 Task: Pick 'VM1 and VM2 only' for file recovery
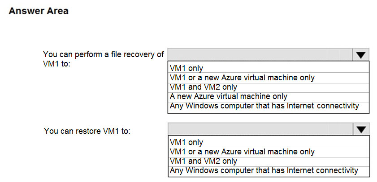pyautogui.click(x=204, y=87)
